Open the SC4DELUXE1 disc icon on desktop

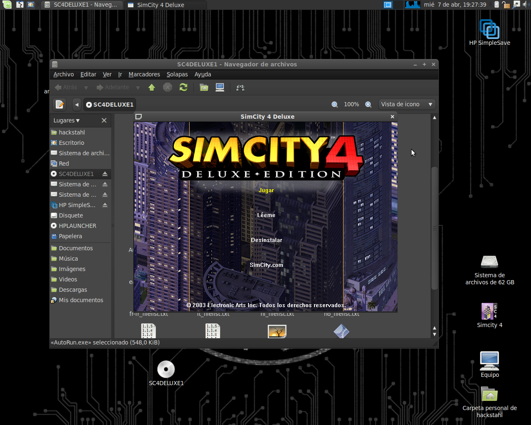point(166,369)
